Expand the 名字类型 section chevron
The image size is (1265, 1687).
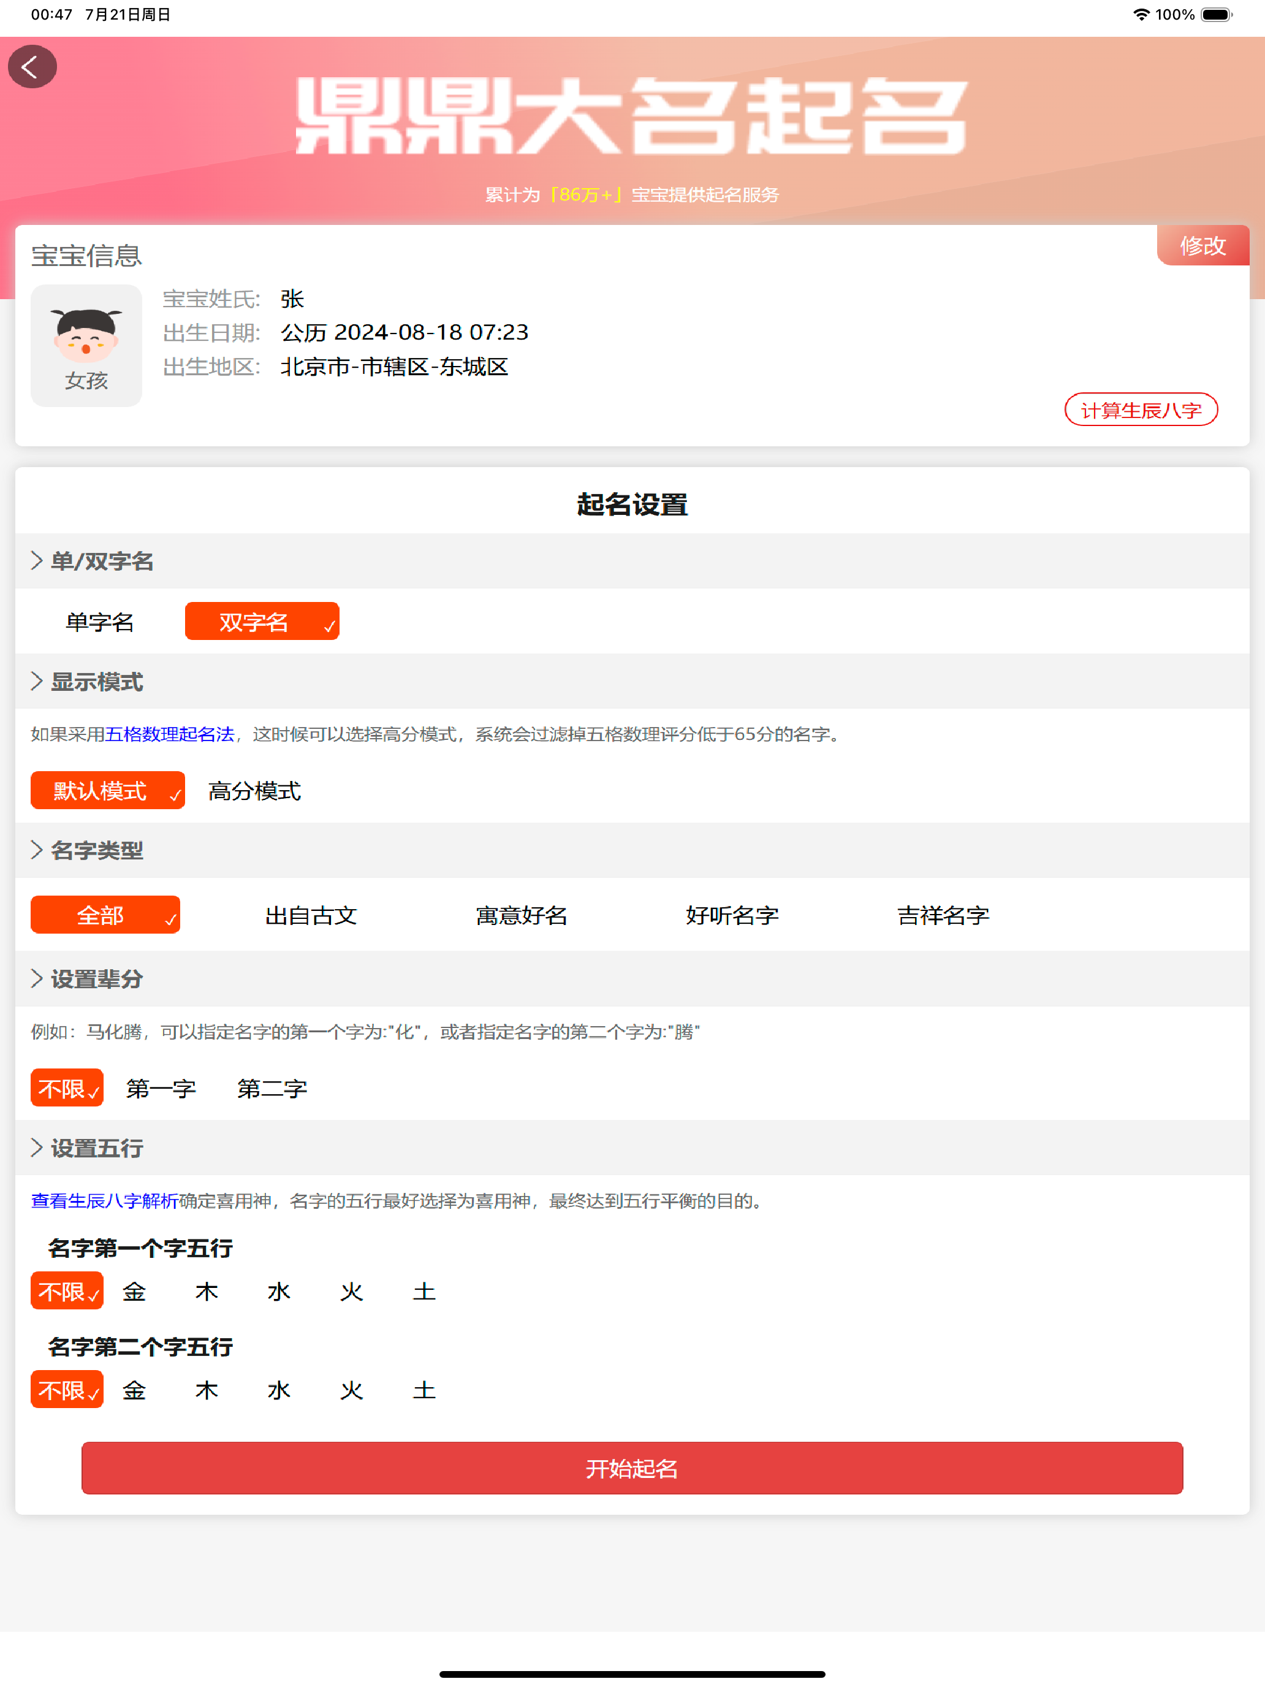pos(37,850)
